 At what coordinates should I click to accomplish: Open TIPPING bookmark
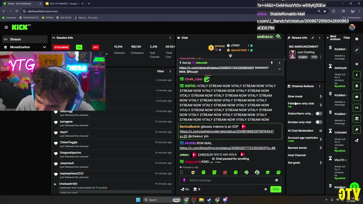(47, 18)
